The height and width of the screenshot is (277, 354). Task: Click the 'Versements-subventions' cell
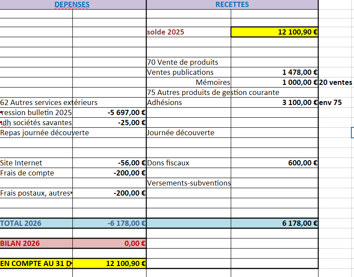pyautogui.click(x=189, y=183)
